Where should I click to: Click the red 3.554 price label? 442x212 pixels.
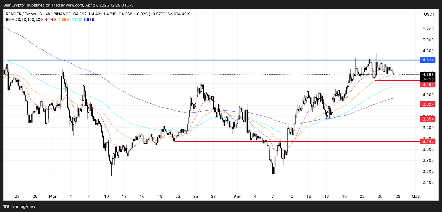coord(428,119)
